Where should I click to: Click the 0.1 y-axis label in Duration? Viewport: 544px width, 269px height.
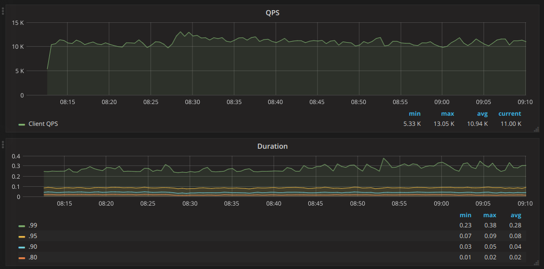click(16, 187)
